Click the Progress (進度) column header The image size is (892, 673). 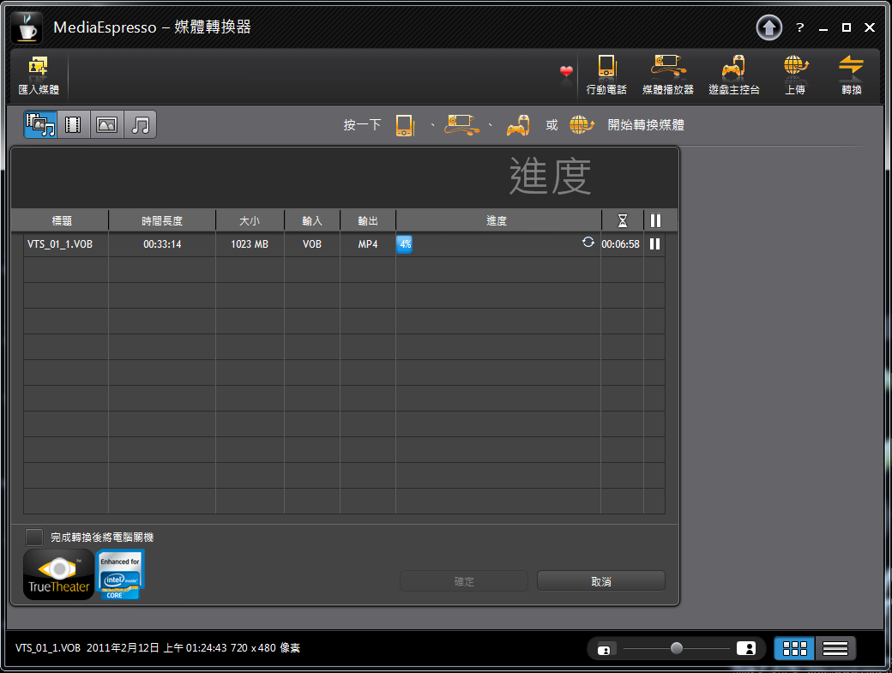pos(497,220)
